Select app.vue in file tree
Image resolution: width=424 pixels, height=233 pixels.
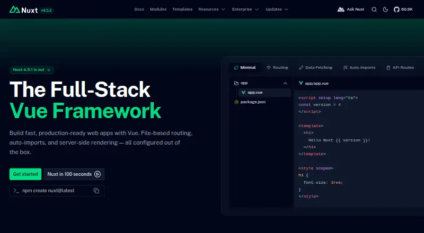(x=264, y=93)
